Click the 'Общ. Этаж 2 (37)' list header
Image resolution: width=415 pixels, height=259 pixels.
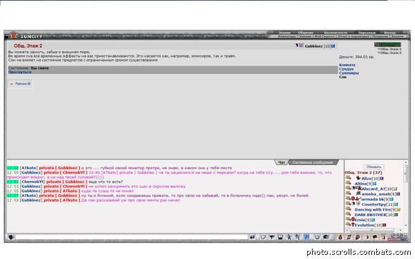pos(363,173)
